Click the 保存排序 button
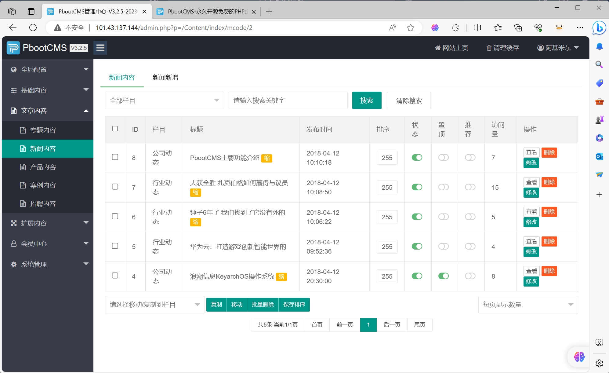609x373 pixels. 294,305
